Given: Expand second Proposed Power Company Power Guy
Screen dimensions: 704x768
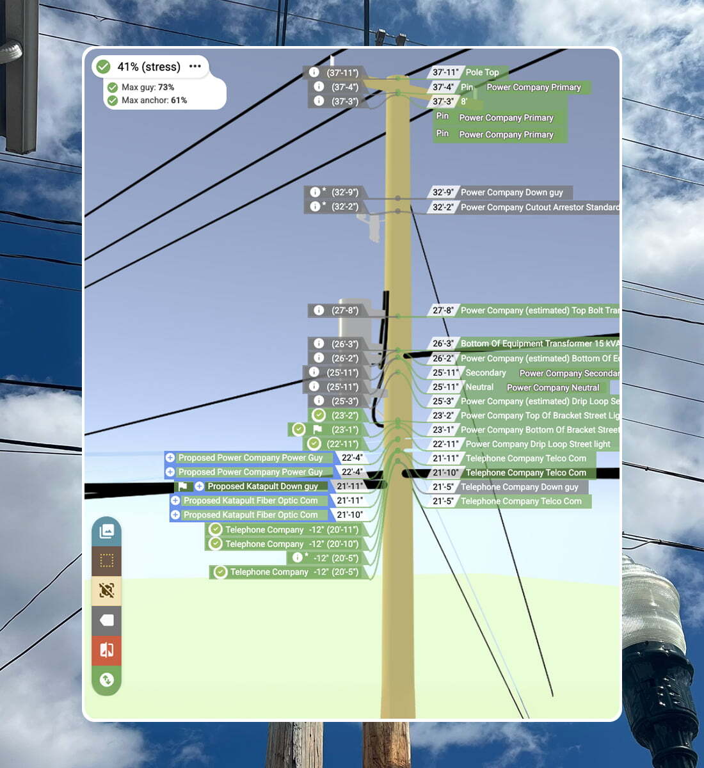Looking at the screenshot, I should [x=170, y=472].
